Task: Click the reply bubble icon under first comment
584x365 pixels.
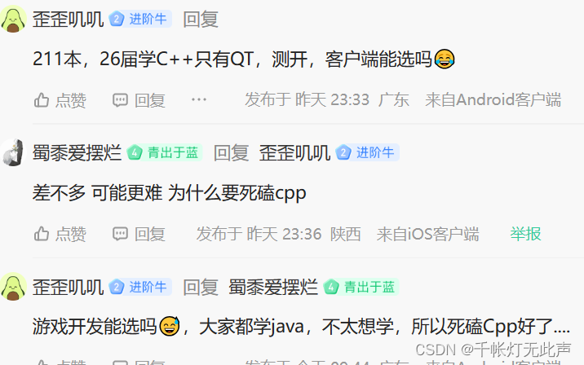Action: click(x=120, y=100)
